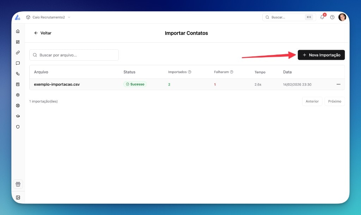Select the Sucesso status badge
The width and height of the screenshot is (361, 215).
135,84
